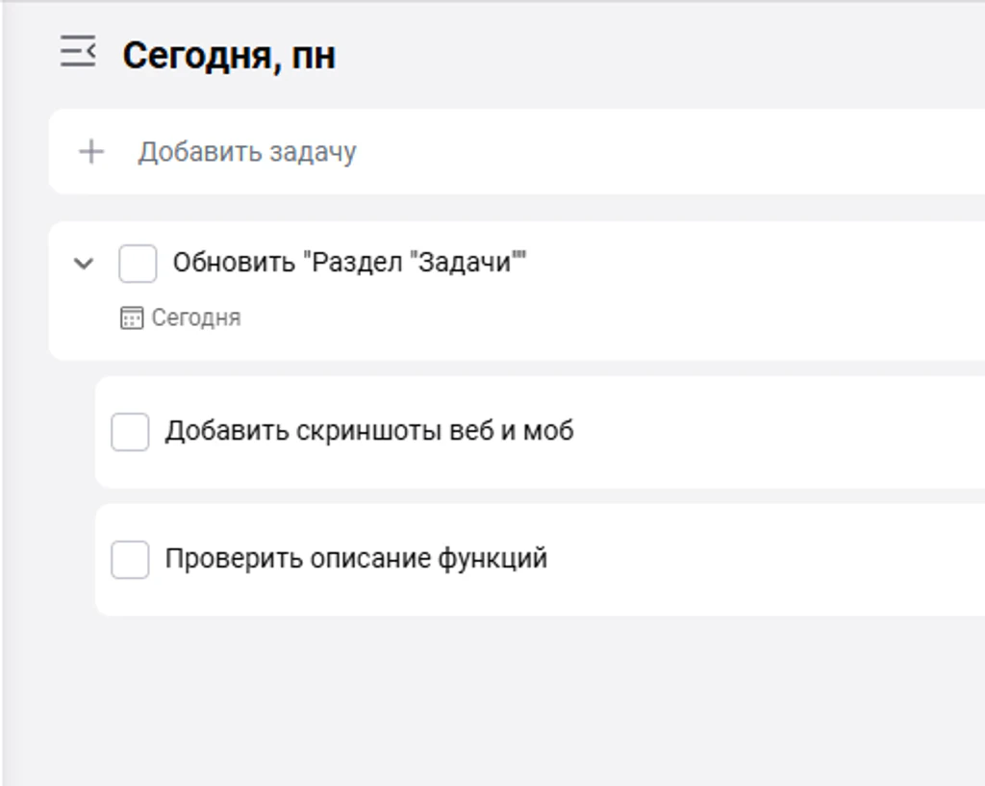Image resolution: width=985 pixels, height=786 pixels.
Task: Collapse the sidebar with the menu icon
Action: coord(78,52)
